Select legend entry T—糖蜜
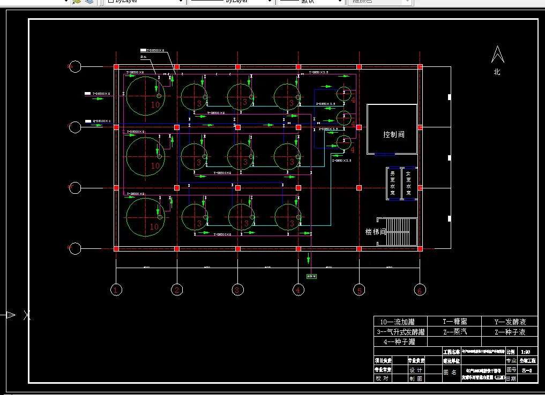Viewport: 545px width, 395px height. point(454,322)
